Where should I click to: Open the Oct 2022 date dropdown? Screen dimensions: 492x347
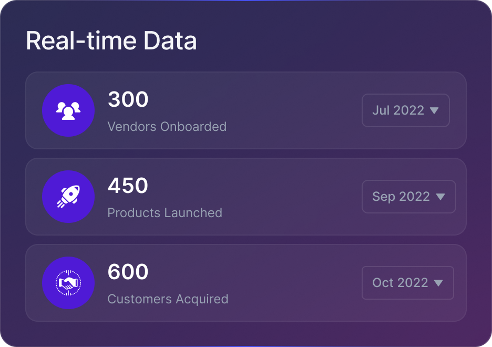point(407,283)
